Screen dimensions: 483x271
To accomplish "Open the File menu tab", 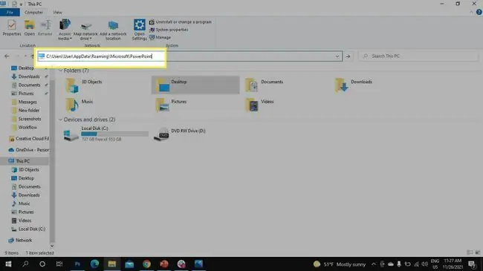I will (10, 13).
